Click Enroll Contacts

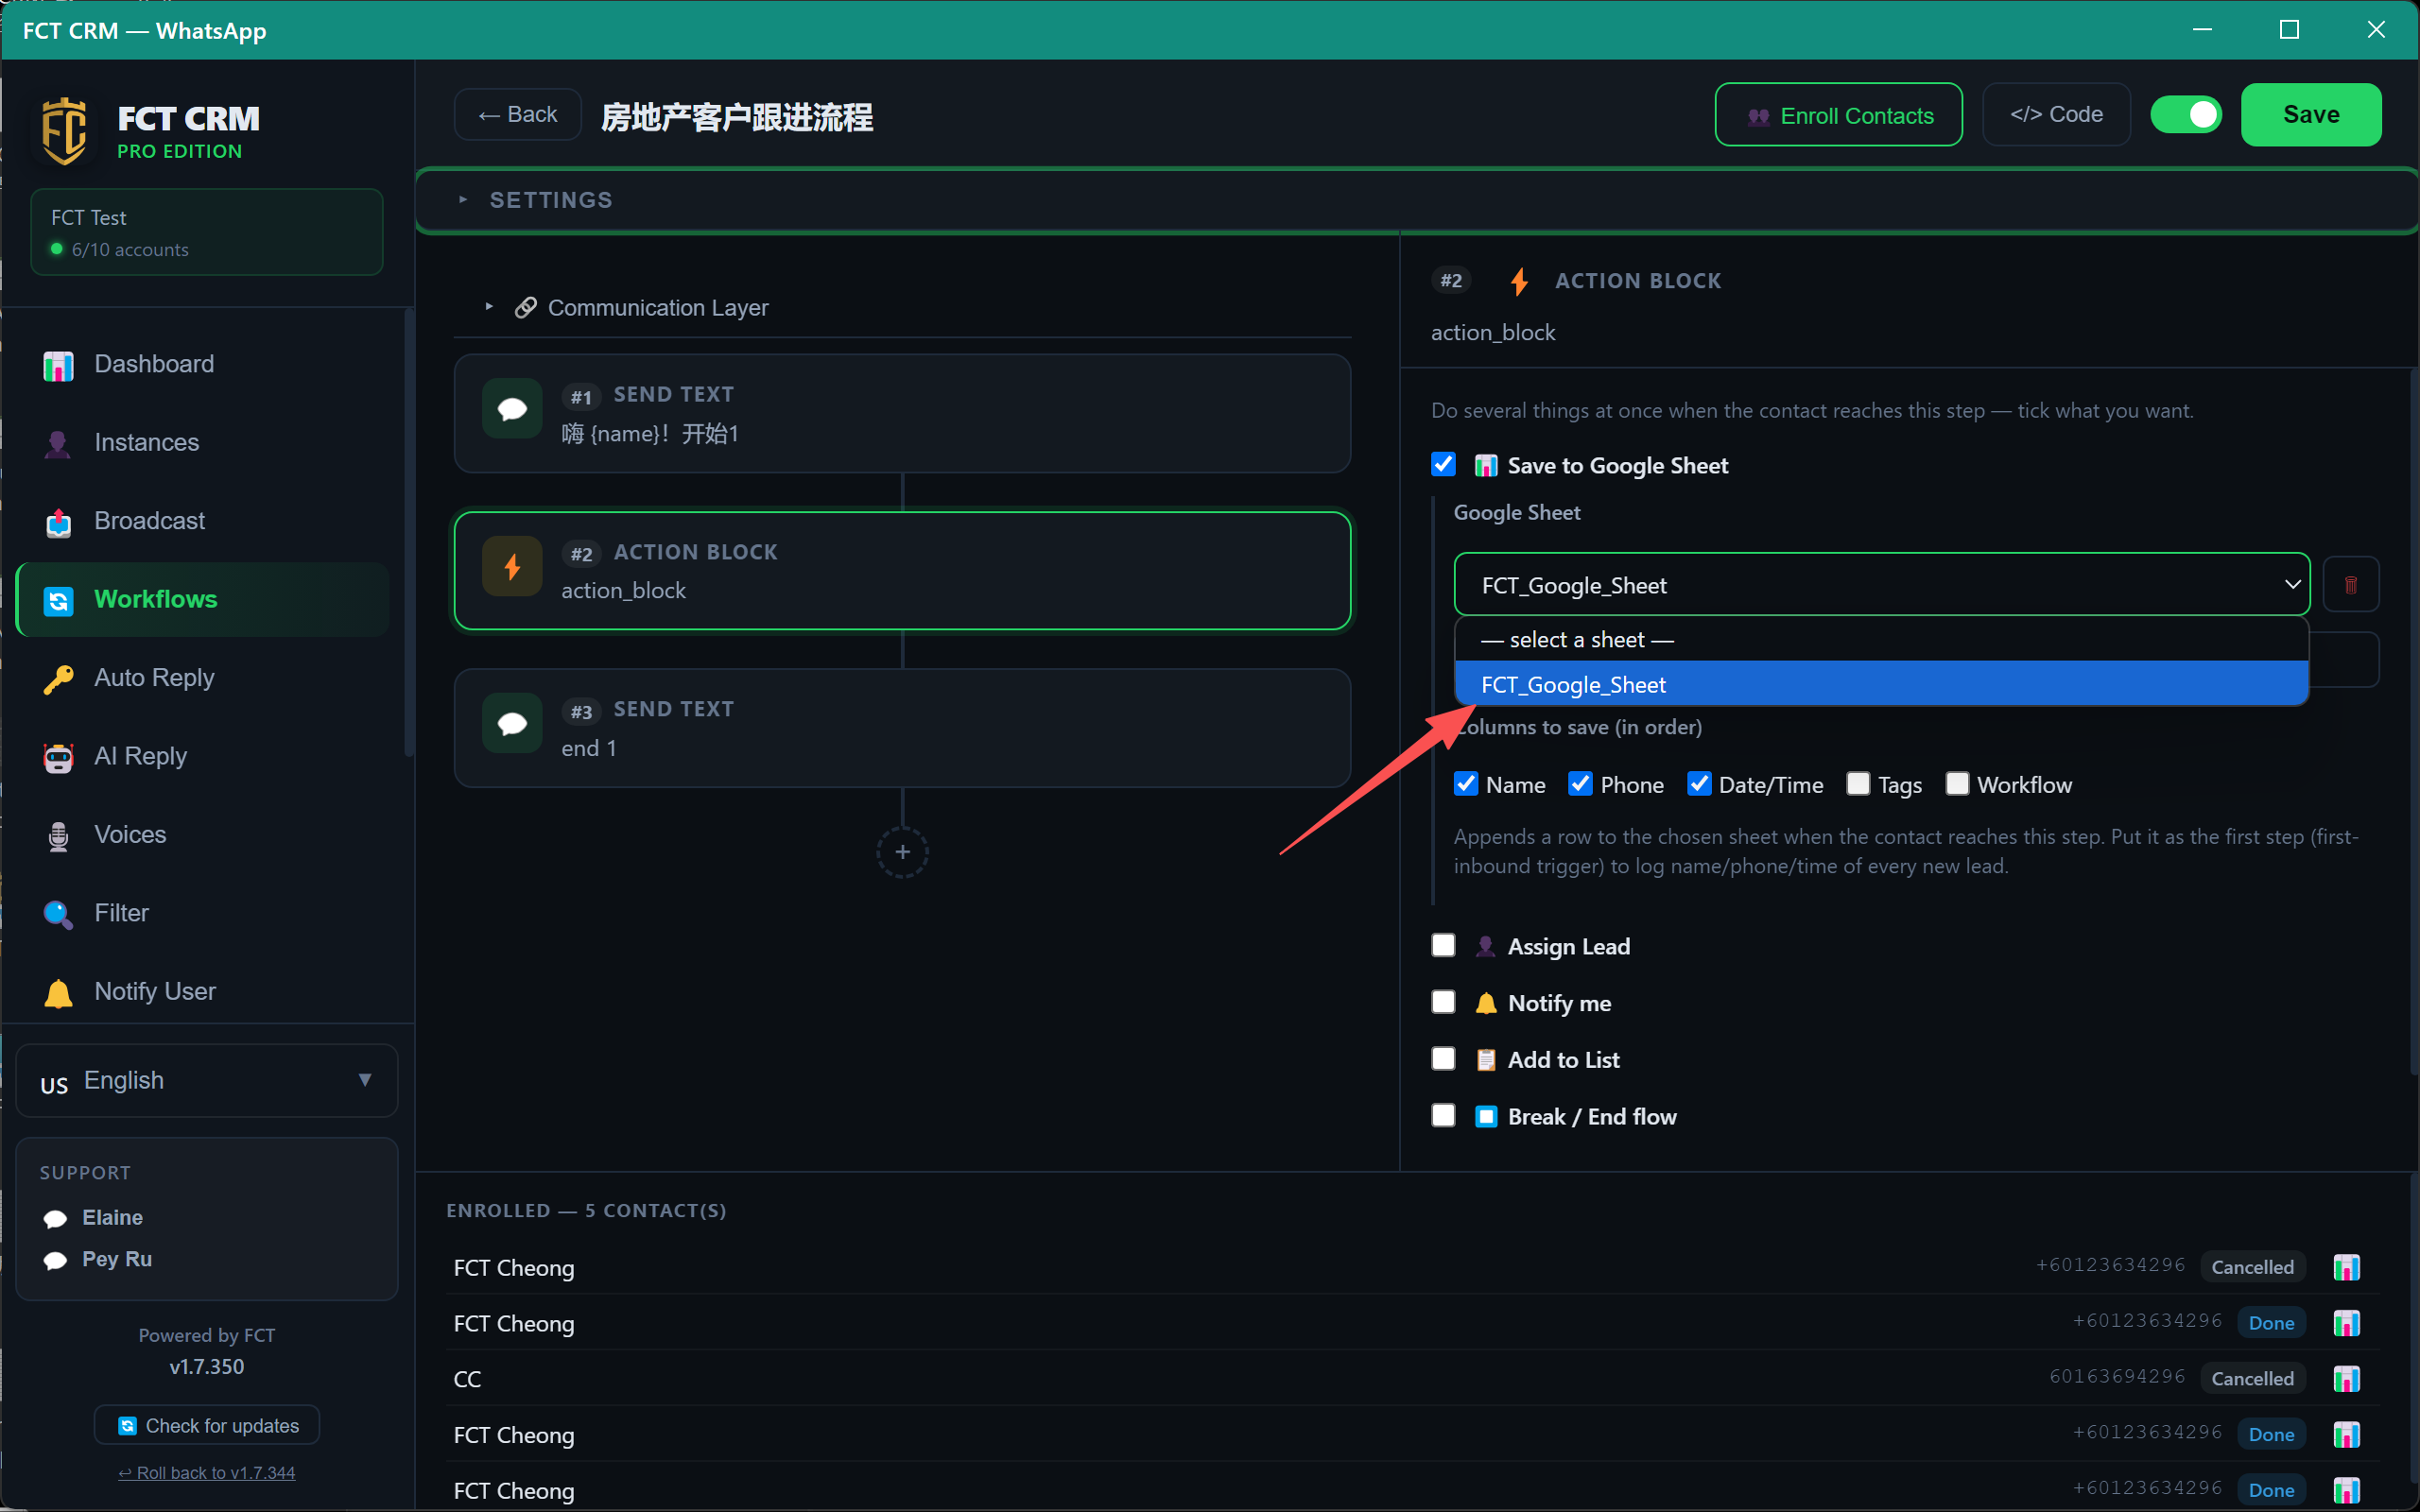(1838, 114)
